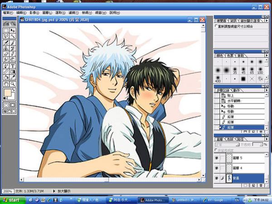Select the History Brush tool

13,48
